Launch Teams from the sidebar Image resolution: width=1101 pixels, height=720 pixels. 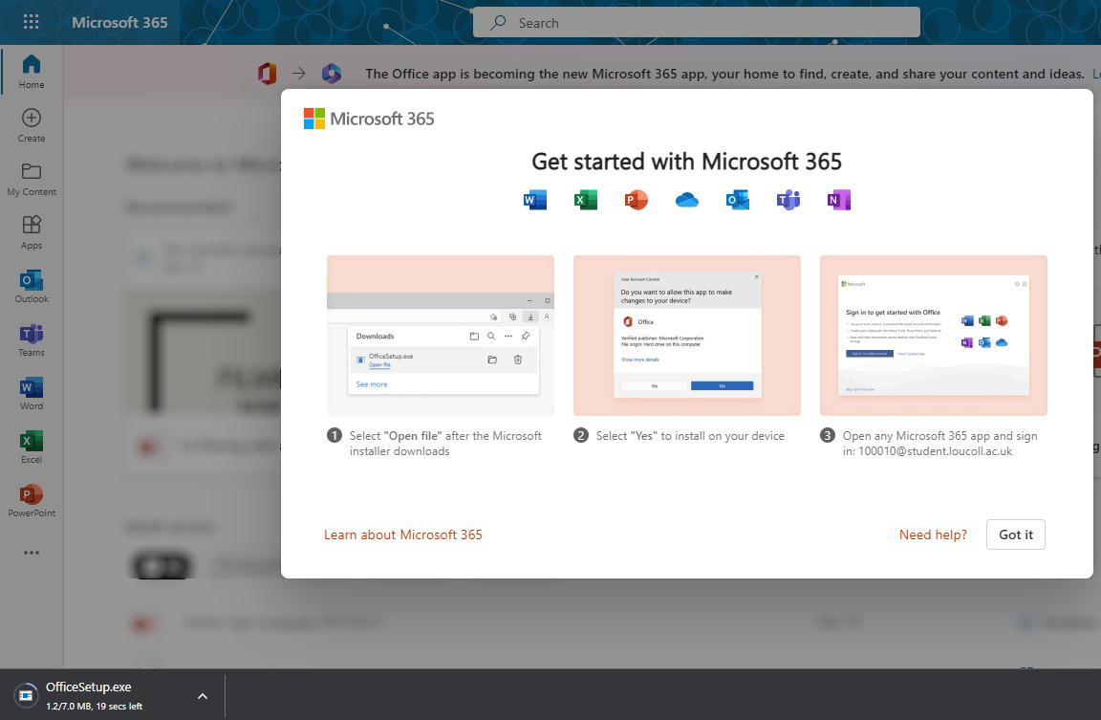click(32, 340)
